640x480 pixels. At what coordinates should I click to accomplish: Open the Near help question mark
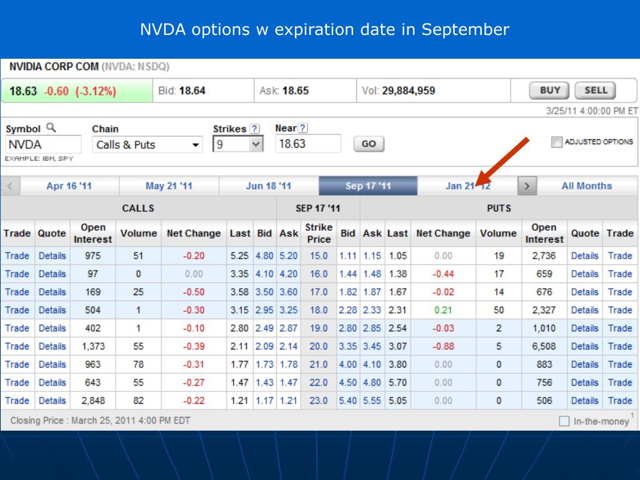(303, 127)
